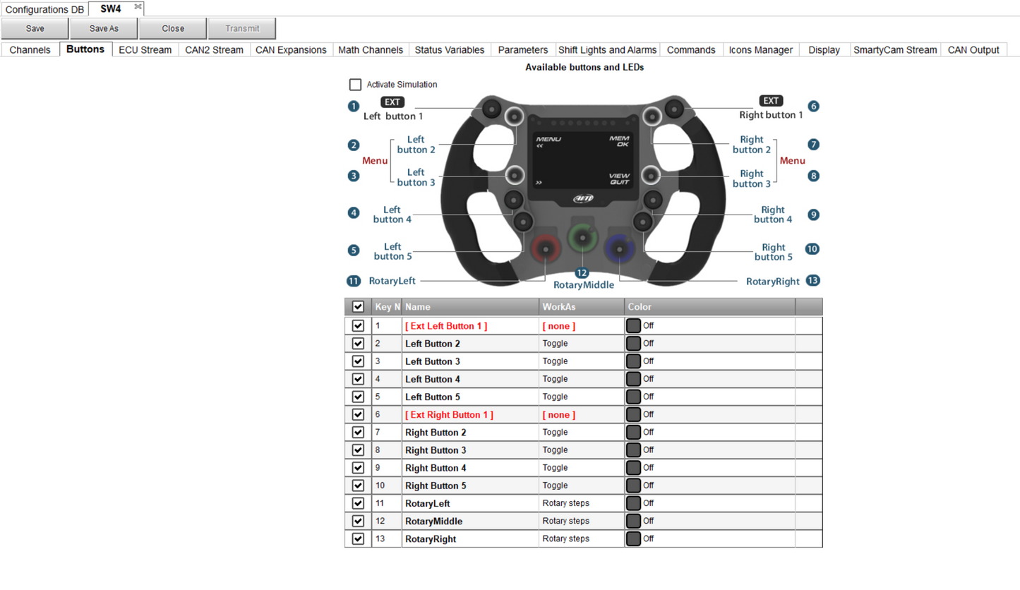Click number 6 badge for Right button 1
Viewport: 1020px width, 590px height.
tap(814, 107)
